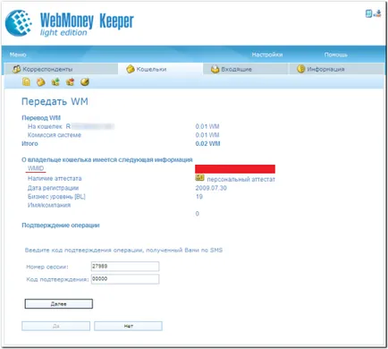Click the tilted yellow purse toolbar icon
Viewport: 388px width, 349px height.
point(41,81)
